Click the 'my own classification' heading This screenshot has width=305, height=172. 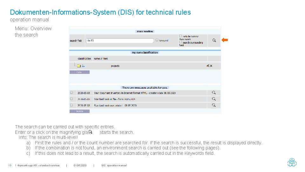point(145,53)
